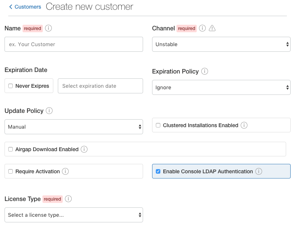Click the info icon next to Name
The width and height of the screenshot is (291, 225).
pyautogui.click(x=48, y=28)
